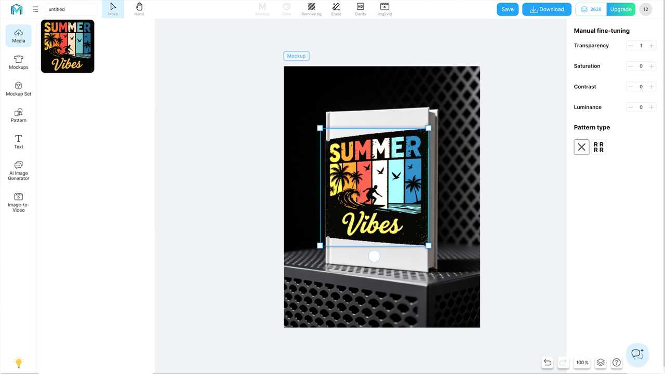Increase the Saturation value
Viewport: 665px width, 374px height.
(651, 66)
